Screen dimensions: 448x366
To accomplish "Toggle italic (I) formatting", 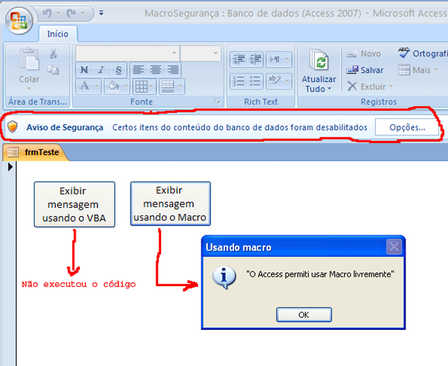I will pyautogui.click(x=101, y=70).
